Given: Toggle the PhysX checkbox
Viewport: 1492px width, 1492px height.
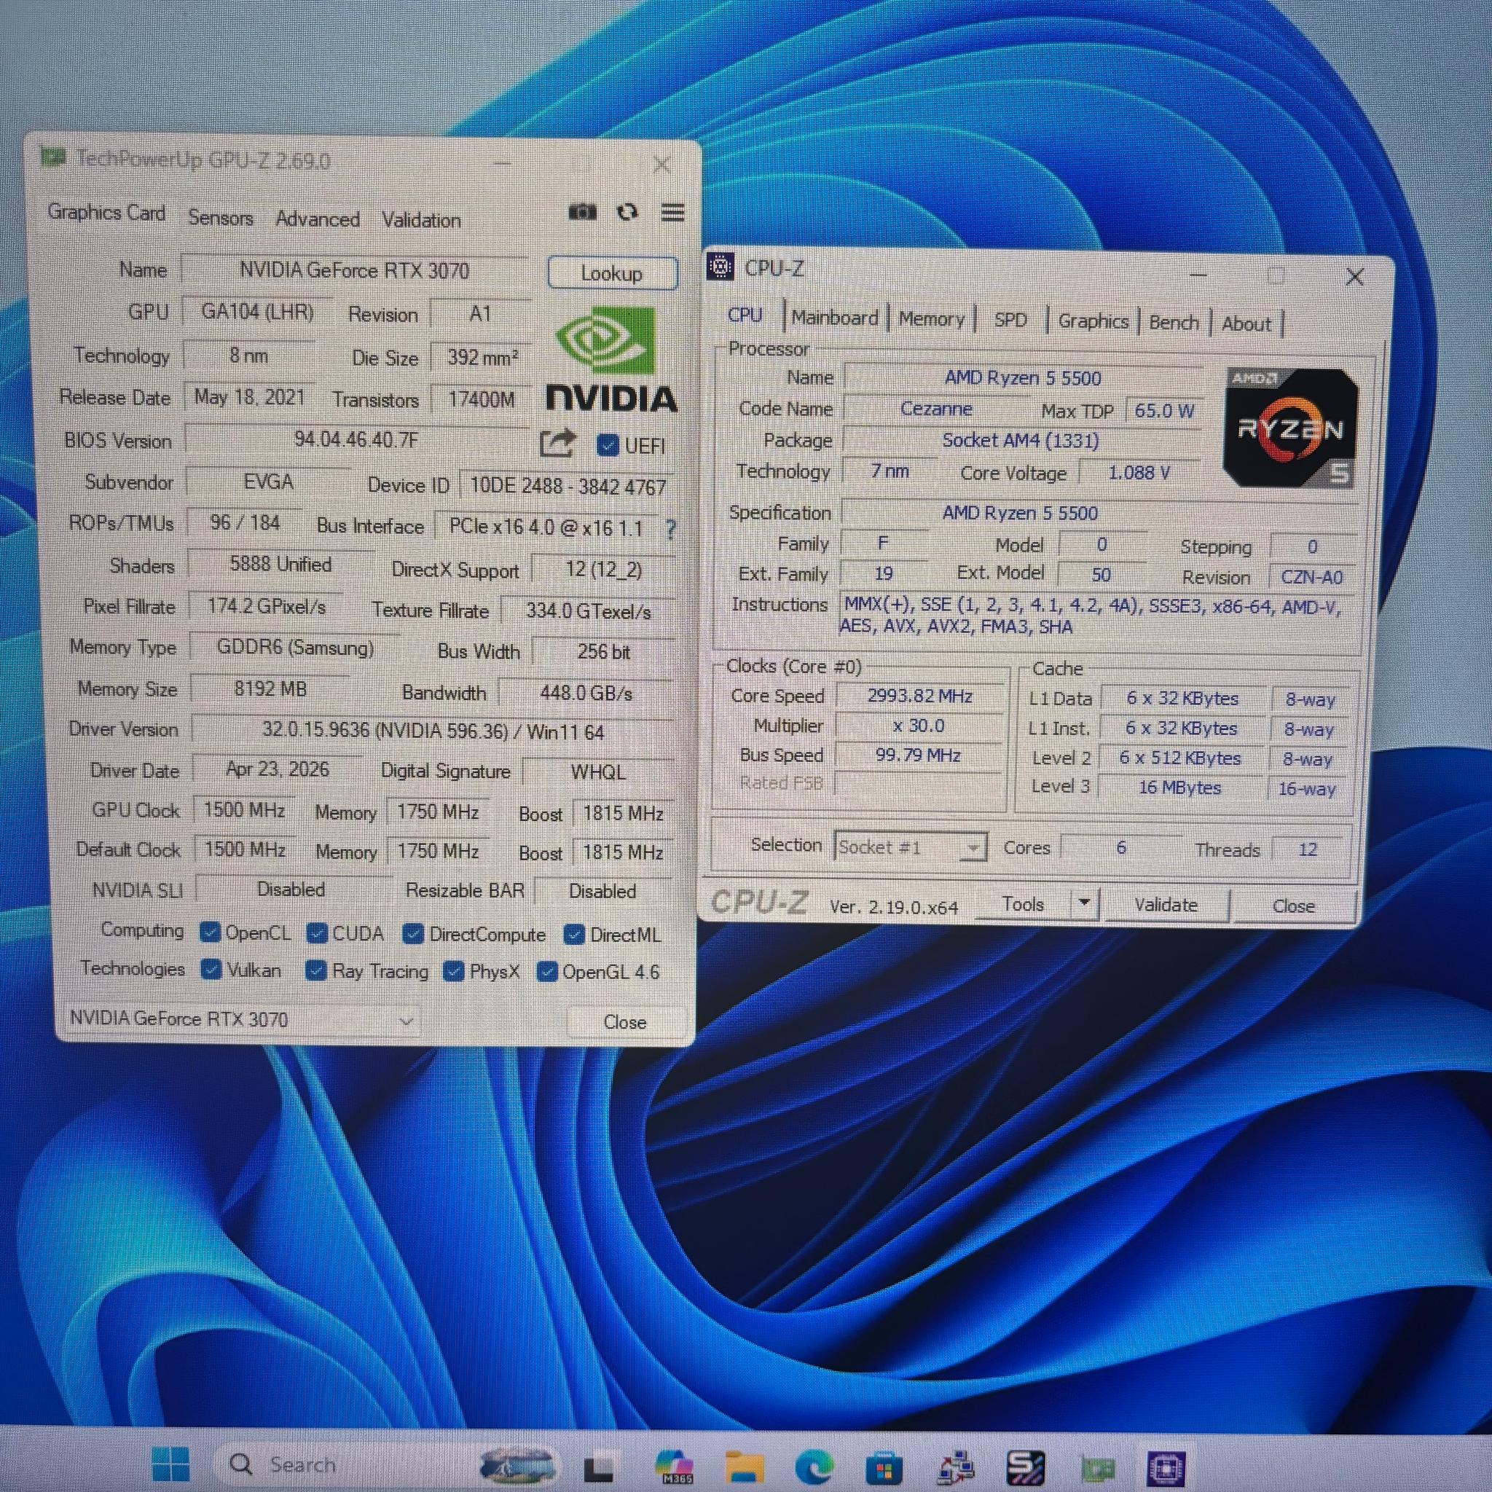Looking at the screenshot, I should 453,972.
